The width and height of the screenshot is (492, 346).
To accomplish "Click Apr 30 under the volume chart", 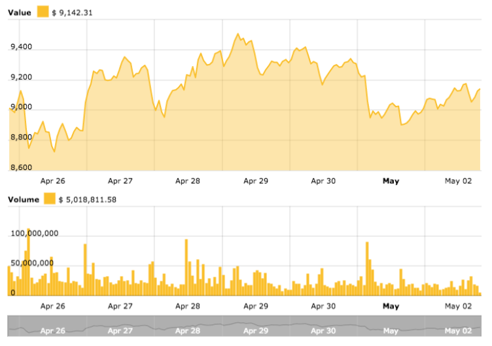I will pyautogui.click(x=323, y=306).
